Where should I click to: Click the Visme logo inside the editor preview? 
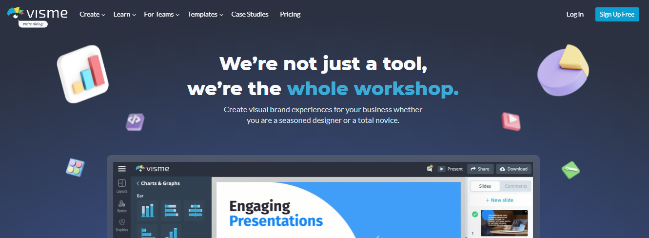point(153,168)
